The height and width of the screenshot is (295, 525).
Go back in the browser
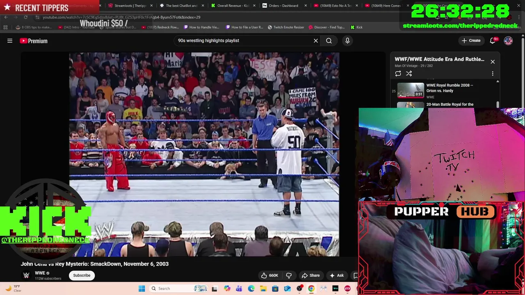coord(6,17)
